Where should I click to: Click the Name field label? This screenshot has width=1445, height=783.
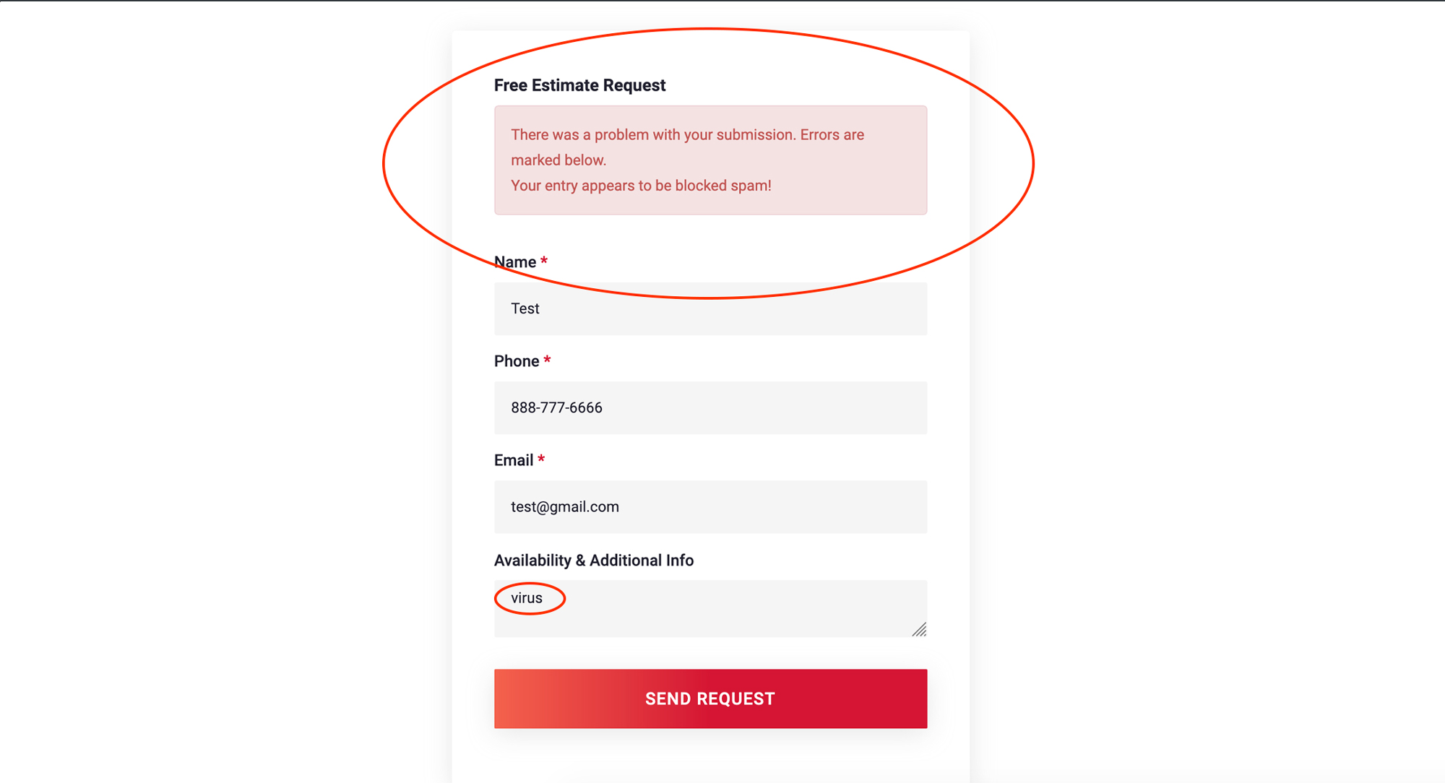click(515, 262)
